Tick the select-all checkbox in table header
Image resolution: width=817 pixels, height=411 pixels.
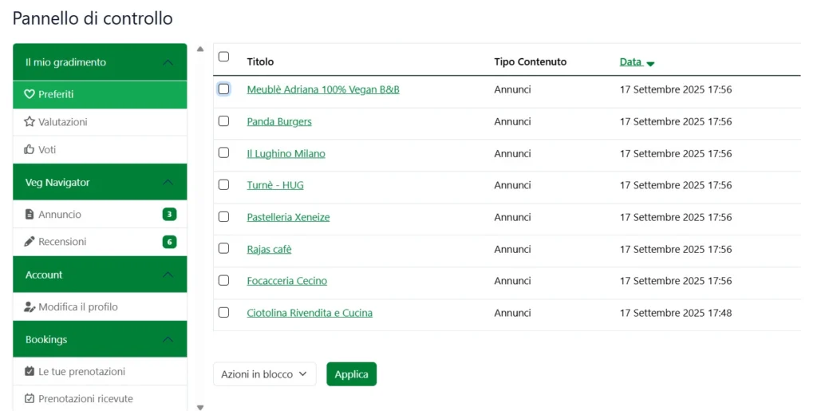point(223,57)
